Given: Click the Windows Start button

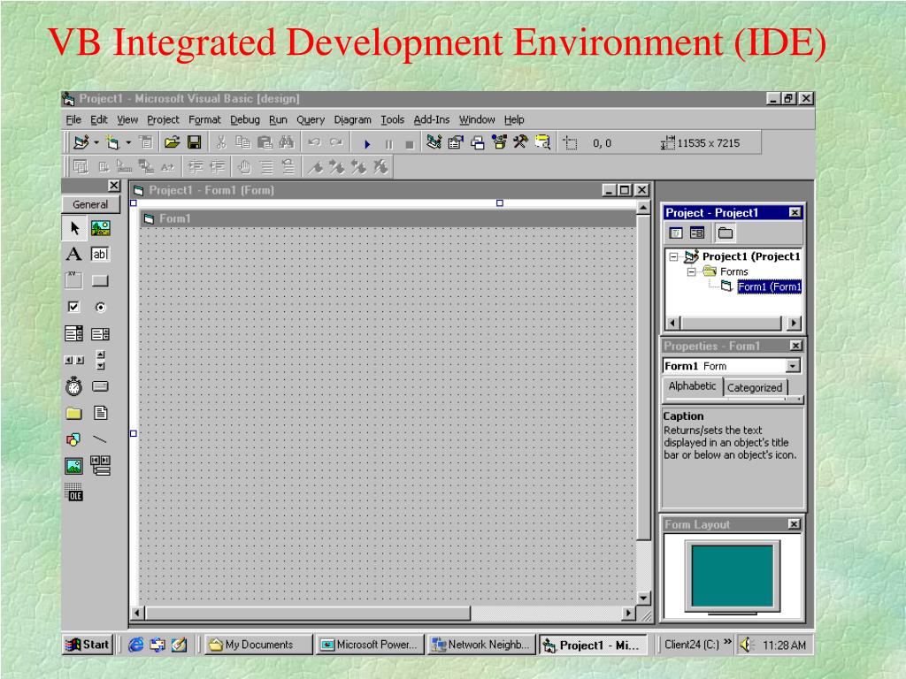Looking at the screenshot, I should click(87, 645).
